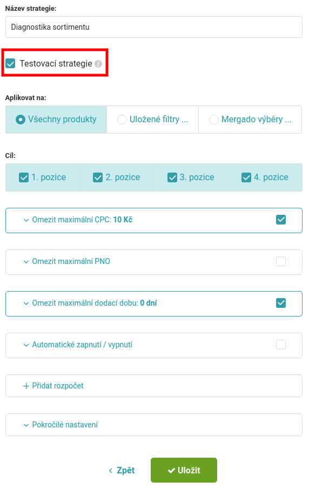Uncheck the Testovací strategie checkbox
This screenshot has height=488, width=309.
[x=10, y=63]
